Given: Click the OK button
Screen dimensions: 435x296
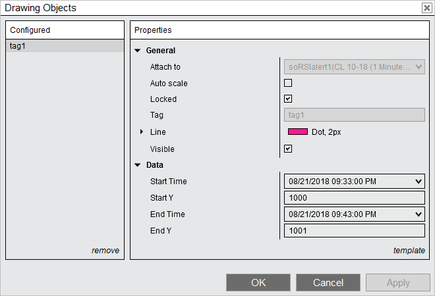Looking at the screenshot, I should click(258, 283).
